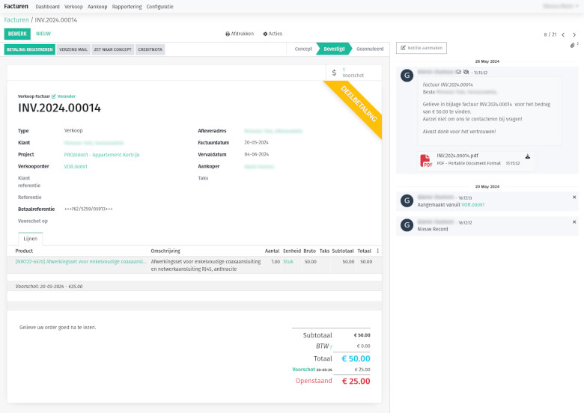Download the INV.2024.00014.pdf attachment
Image resolution: width=584 pixels, height=413 pixels.
pos(527,156)
